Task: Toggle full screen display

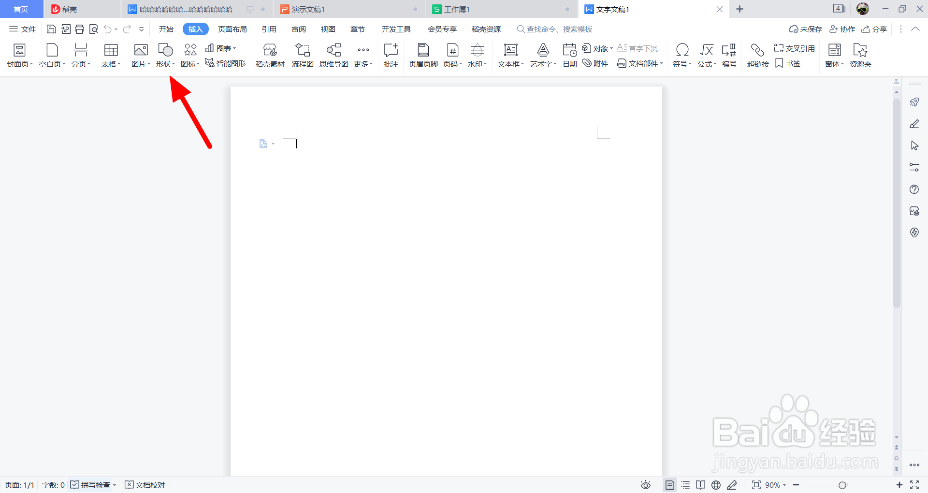Action: point(914,485)
